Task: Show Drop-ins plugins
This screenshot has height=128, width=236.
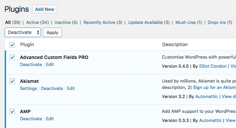Action: pyautogui.click(x=217, y=23)
